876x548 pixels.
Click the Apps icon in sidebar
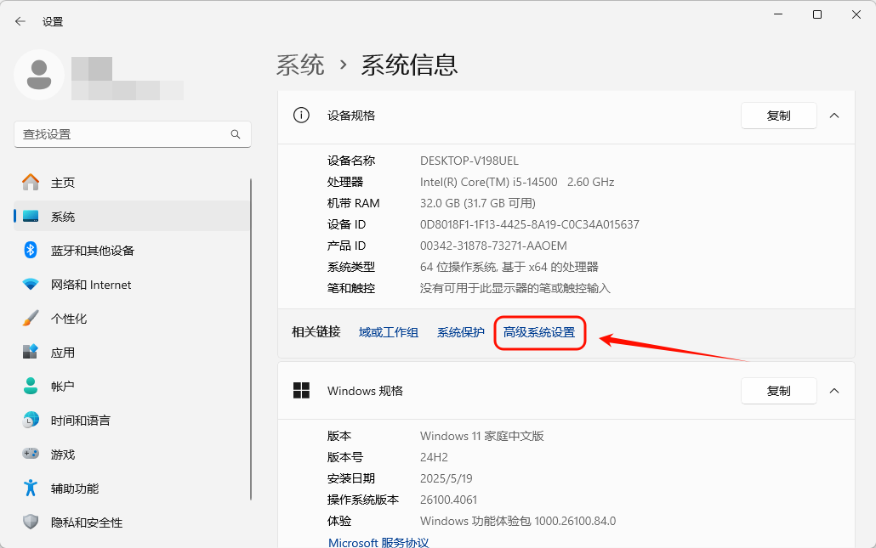point(31,352)
